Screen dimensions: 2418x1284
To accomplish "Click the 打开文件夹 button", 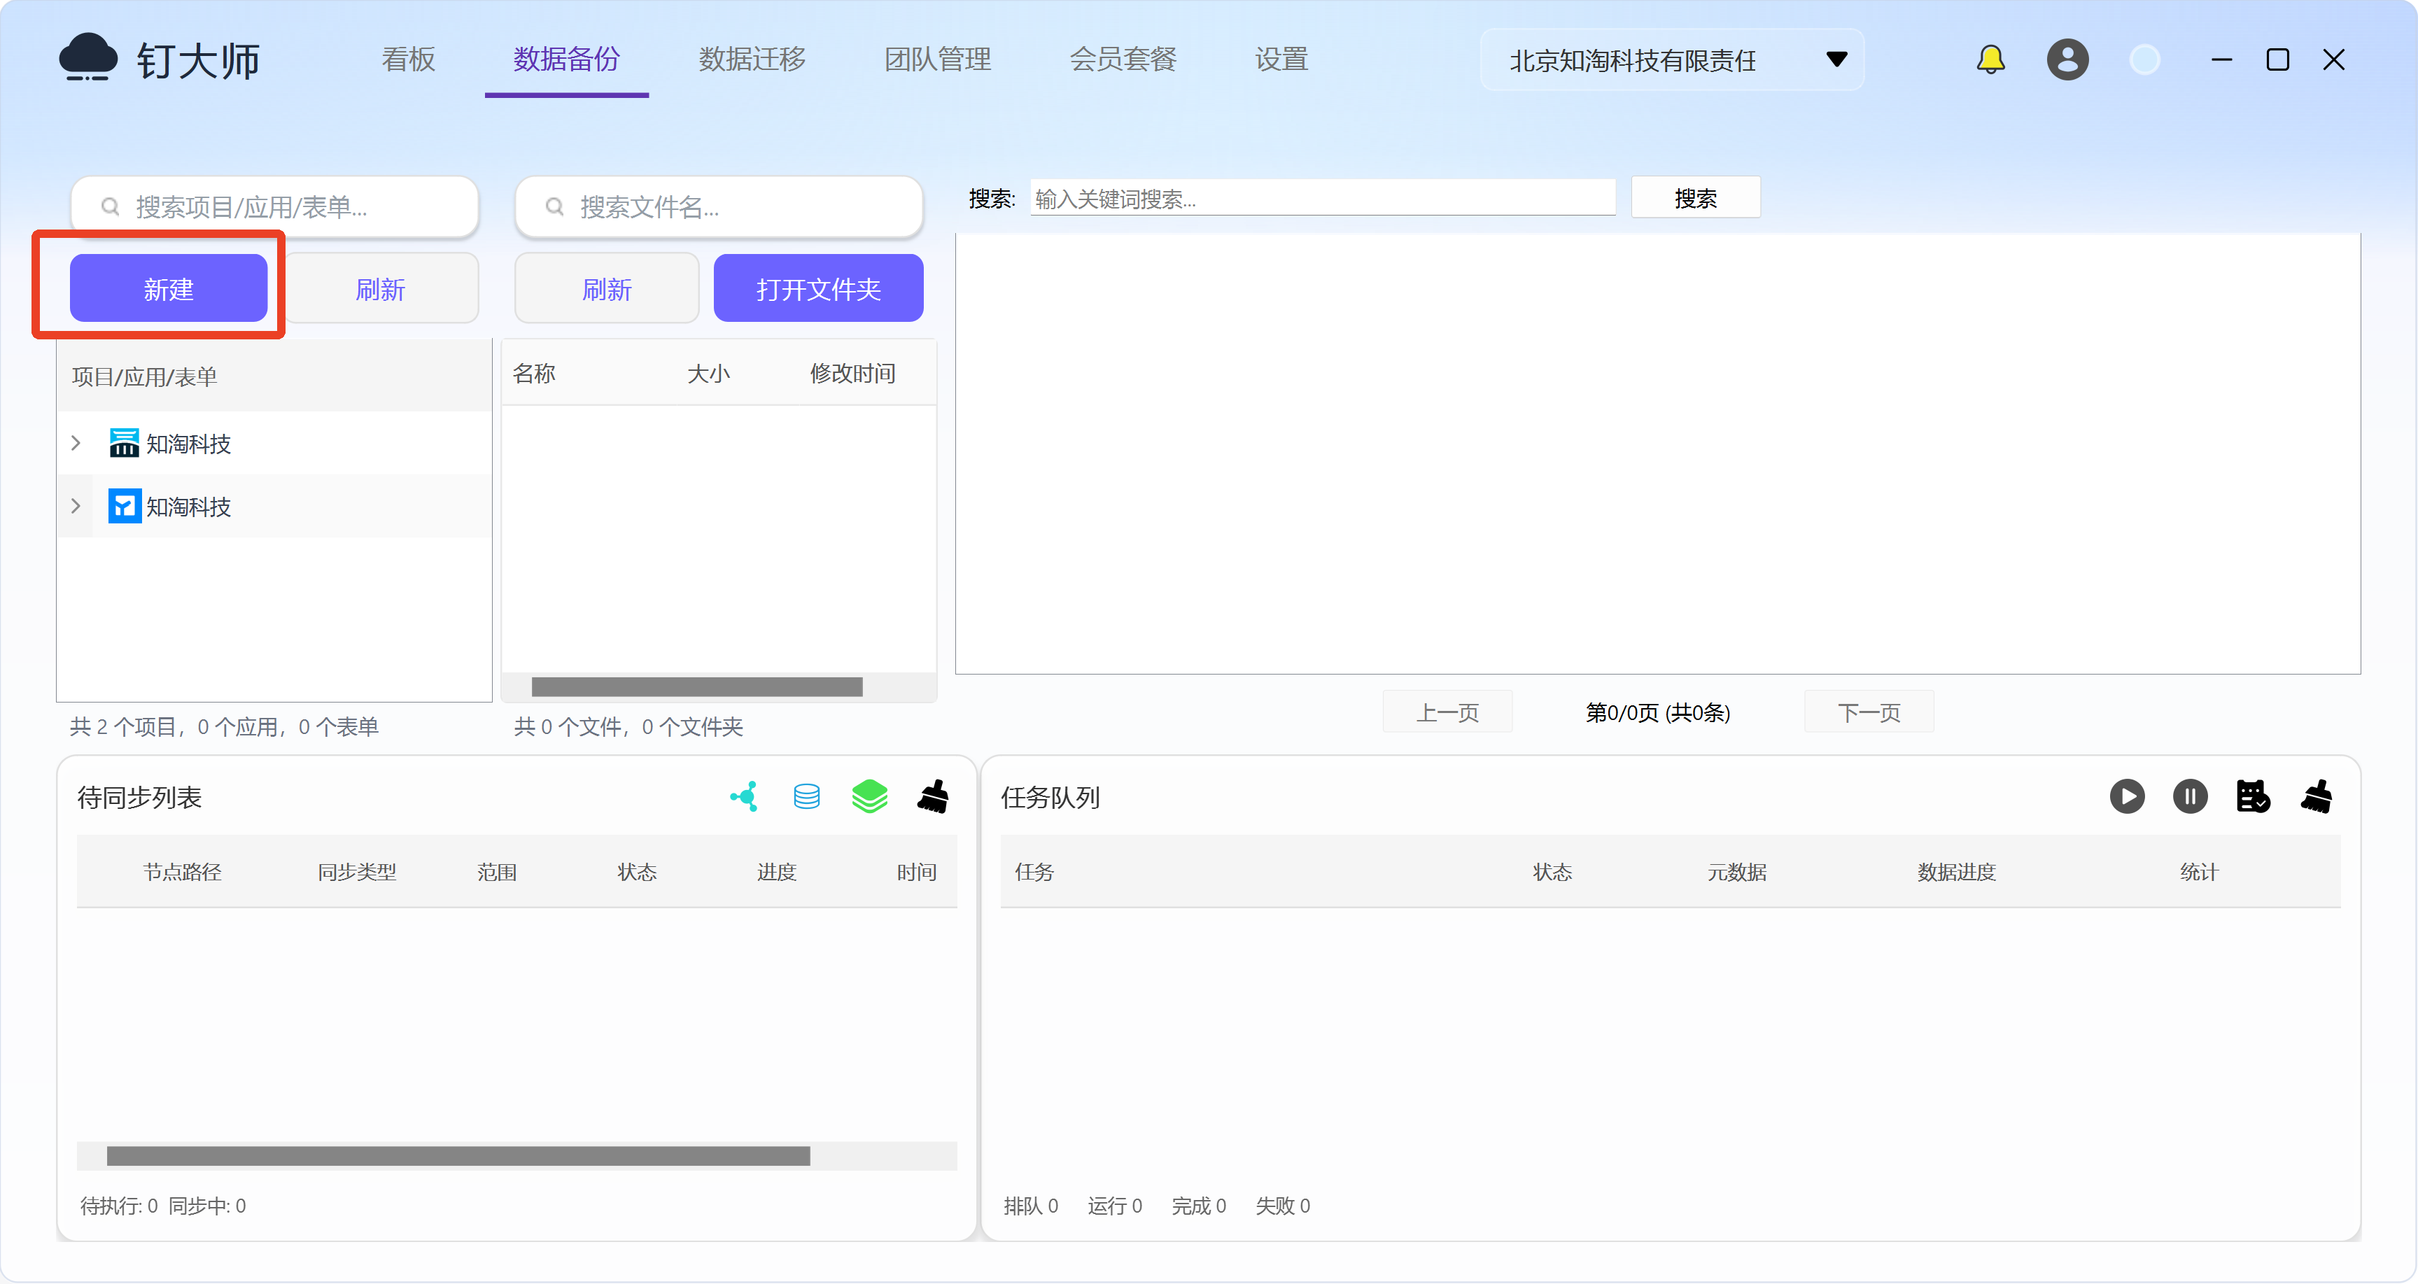I will point(819,288).
